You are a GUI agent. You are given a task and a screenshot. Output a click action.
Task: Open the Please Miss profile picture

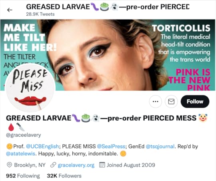(x=30, y=88)
